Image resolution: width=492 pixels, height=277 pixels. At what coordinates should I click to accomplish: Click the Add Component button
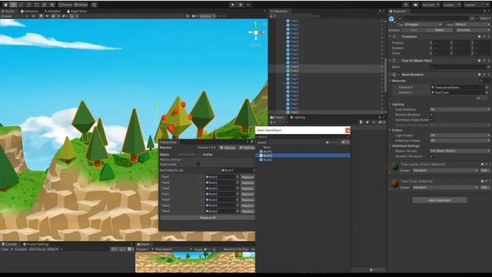[440, 200]
